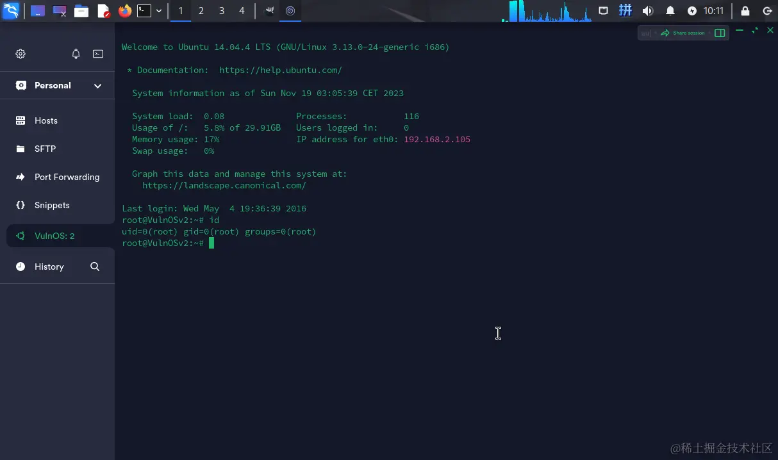Click the log out icon

point(767,11)
